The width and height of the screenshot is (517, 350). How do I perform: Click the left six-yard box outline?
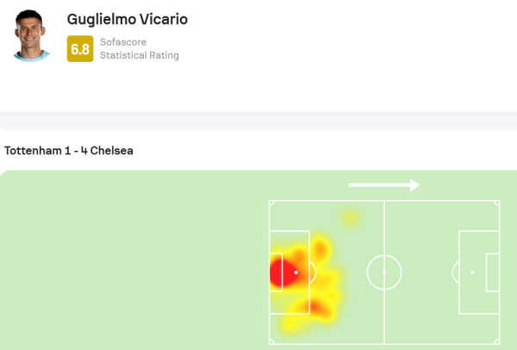pos(276,272)
